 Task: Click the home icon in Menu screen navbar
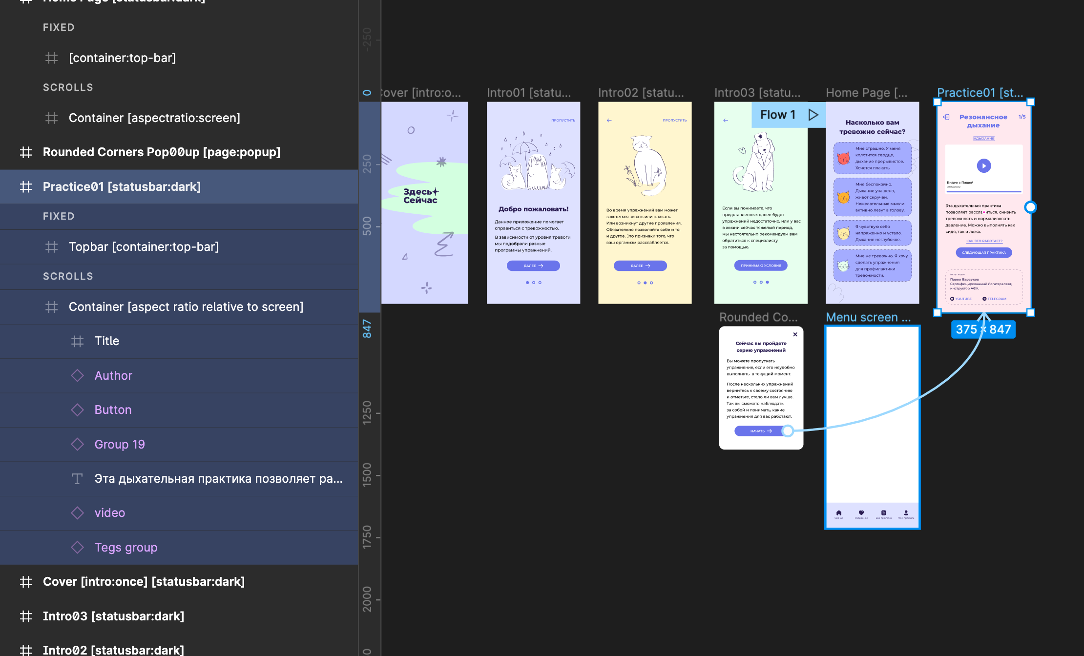[839, 513]
